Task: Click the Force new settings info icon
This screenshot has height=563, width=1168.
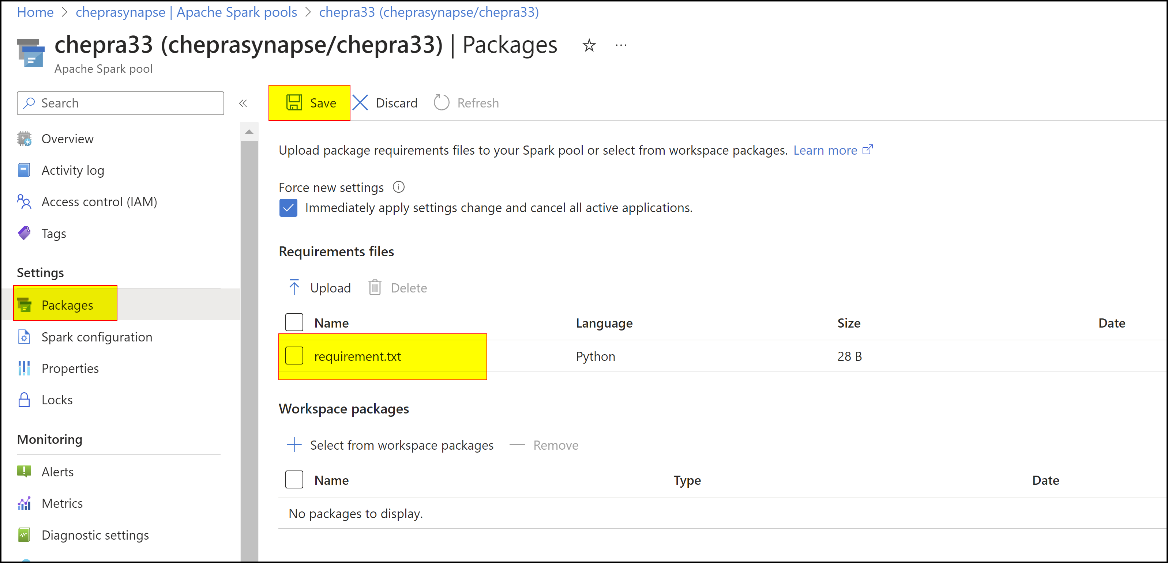Action: [x=399, y=187]
